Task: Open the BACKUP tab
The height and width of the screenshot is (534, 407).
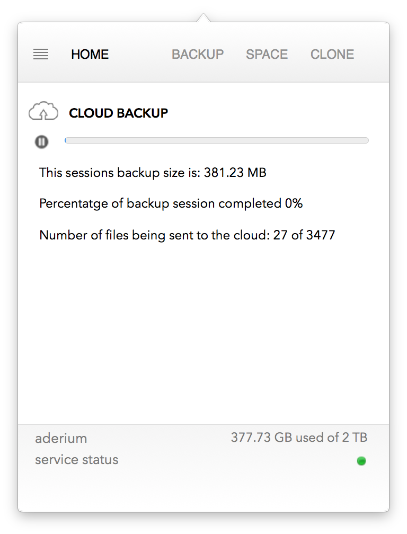Action: [198, 54]
